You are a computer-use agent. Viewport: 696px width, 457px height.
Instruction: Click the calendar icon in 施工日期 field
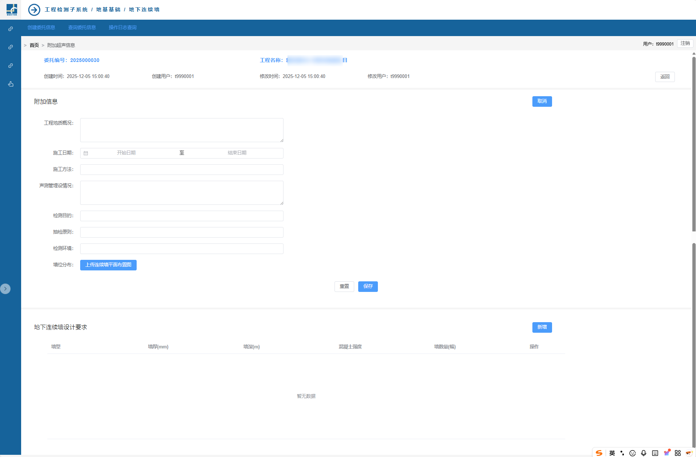[x=86, y=153]
